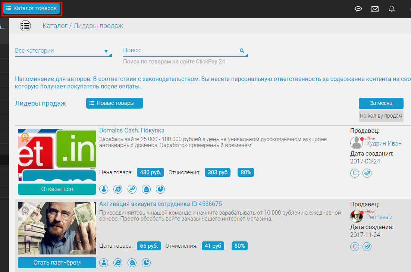Click the handshake icon under Pennyvaiz seller

pos(367,247)
